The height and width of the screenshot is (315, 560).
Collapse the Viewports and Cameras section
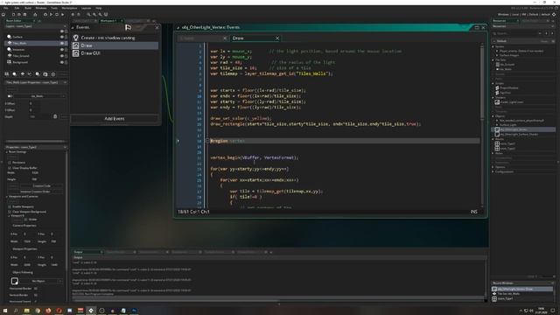coord(7,196)
